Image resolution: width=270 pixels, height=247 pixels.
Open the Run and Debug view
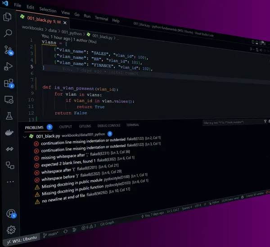[8, 67]
